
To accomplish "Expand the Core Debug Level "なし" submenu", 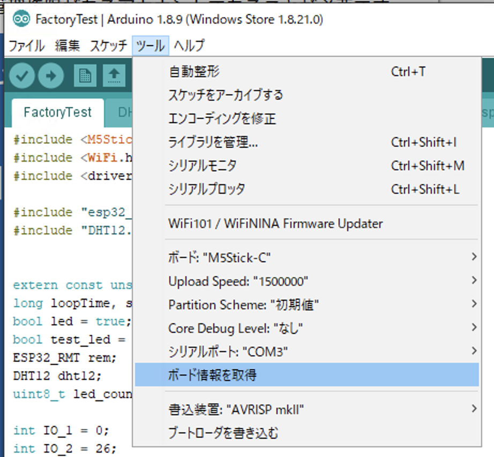I will [x=307, y=328].
